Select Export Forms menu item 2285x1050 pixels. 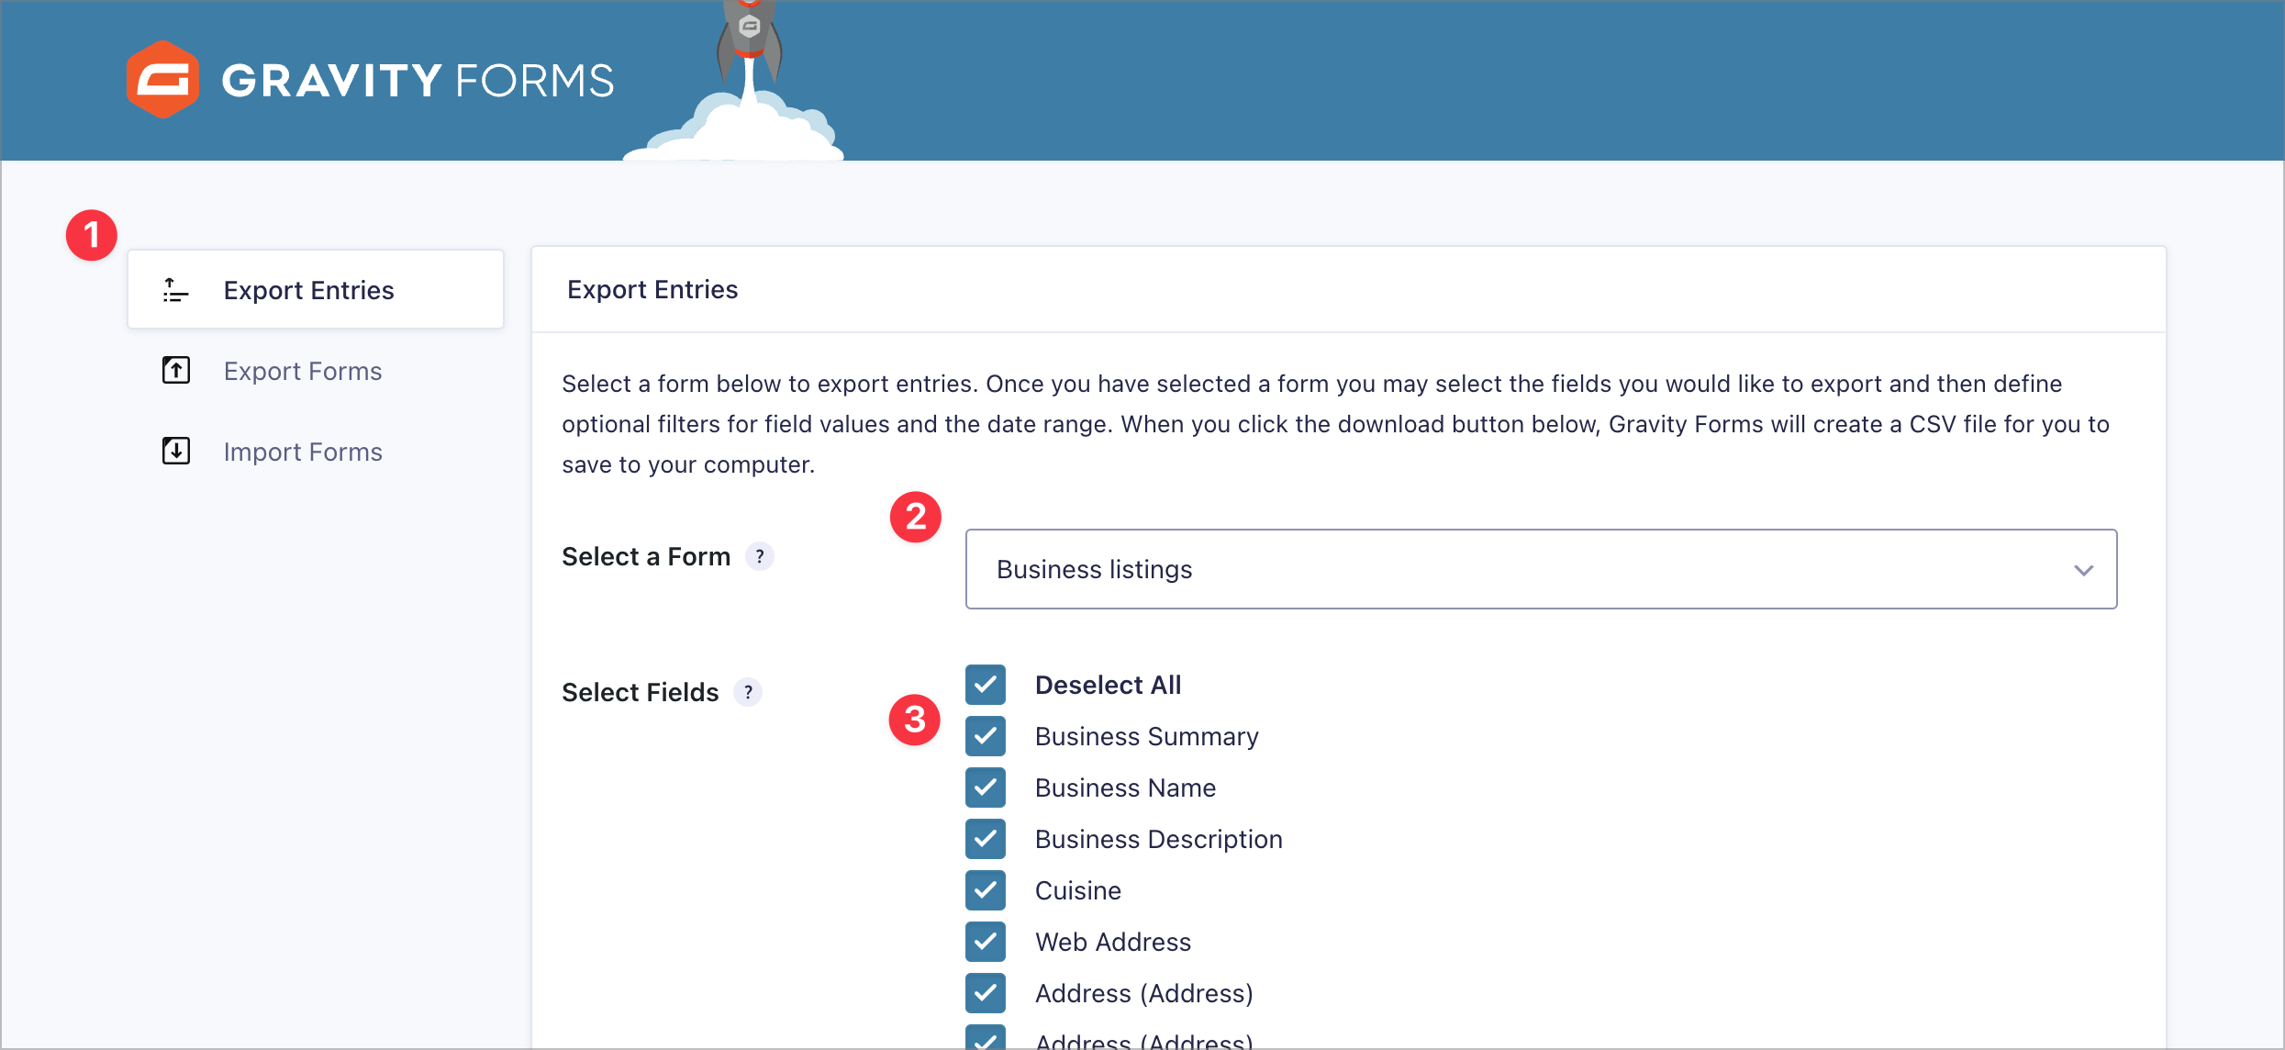coord(303,371)
